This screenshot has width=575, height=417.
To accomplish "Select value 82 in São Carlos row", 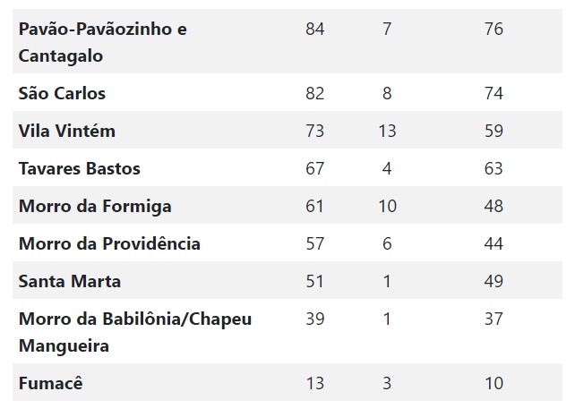I will pos(315,93).
